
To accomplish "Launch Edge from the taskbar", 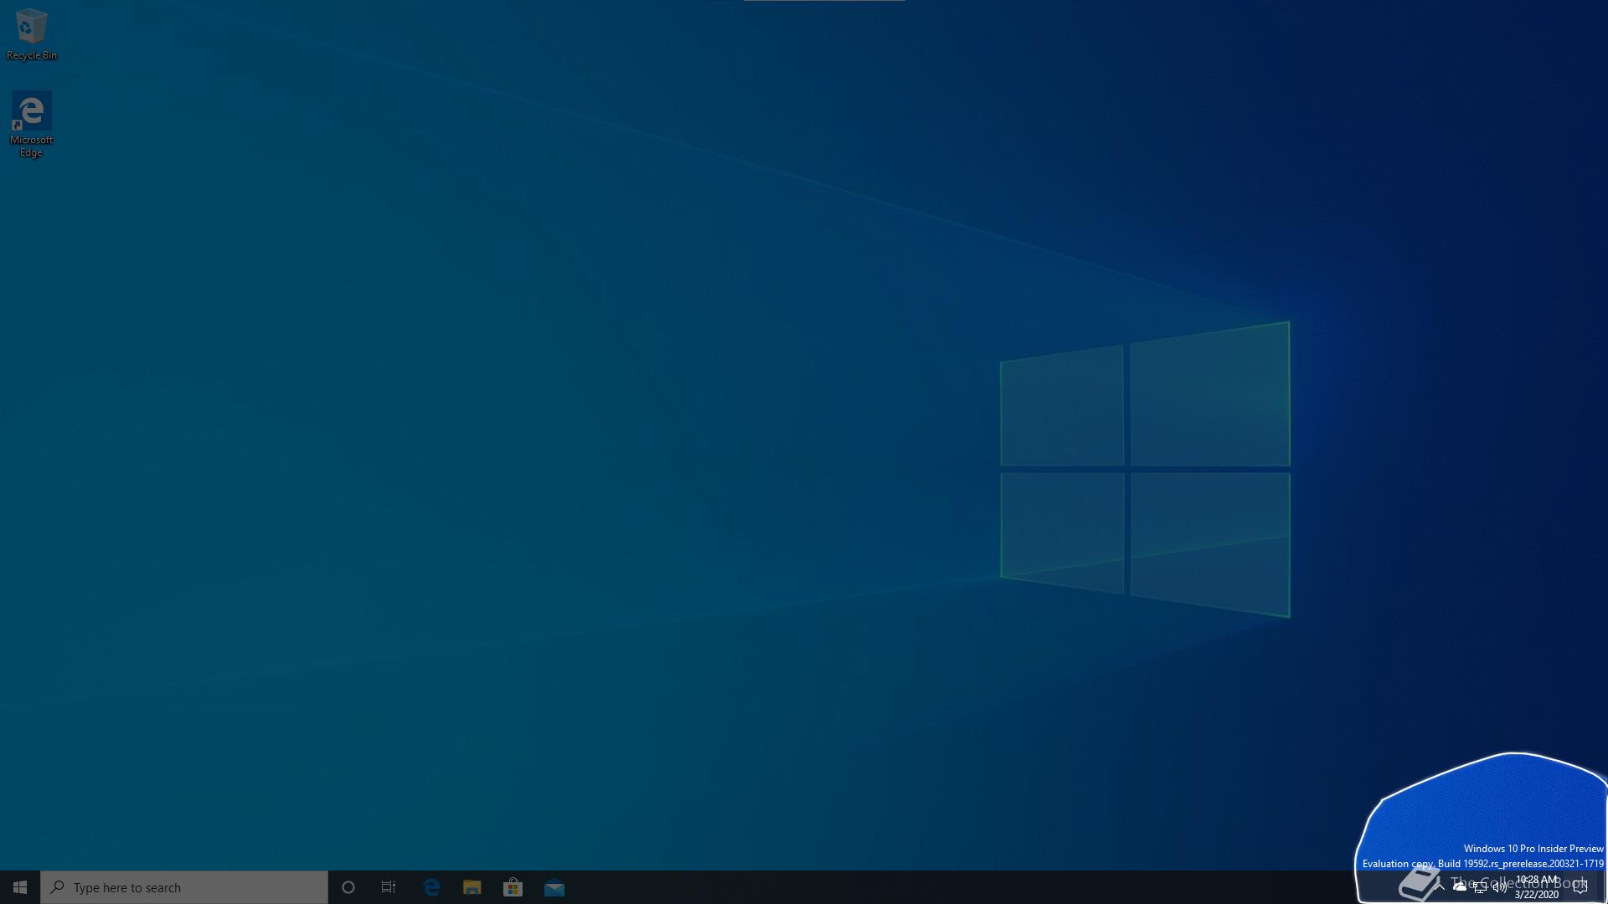I will coord(431,887).
